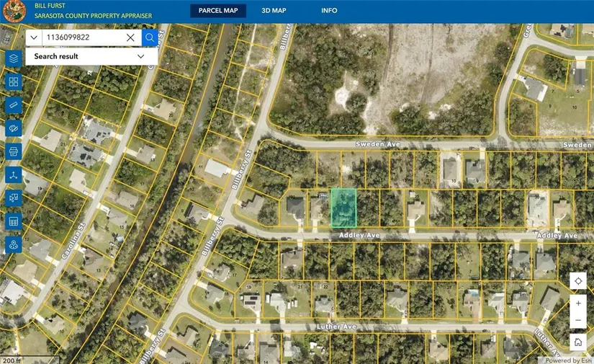Open the basemap gallery grid icon

pos(13,81)
